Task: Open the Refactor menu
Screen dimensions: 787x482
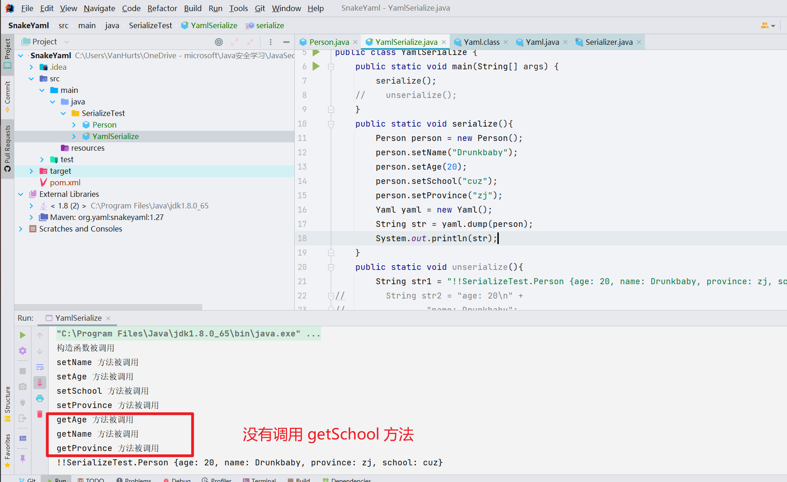Action: tap(162, 8)
